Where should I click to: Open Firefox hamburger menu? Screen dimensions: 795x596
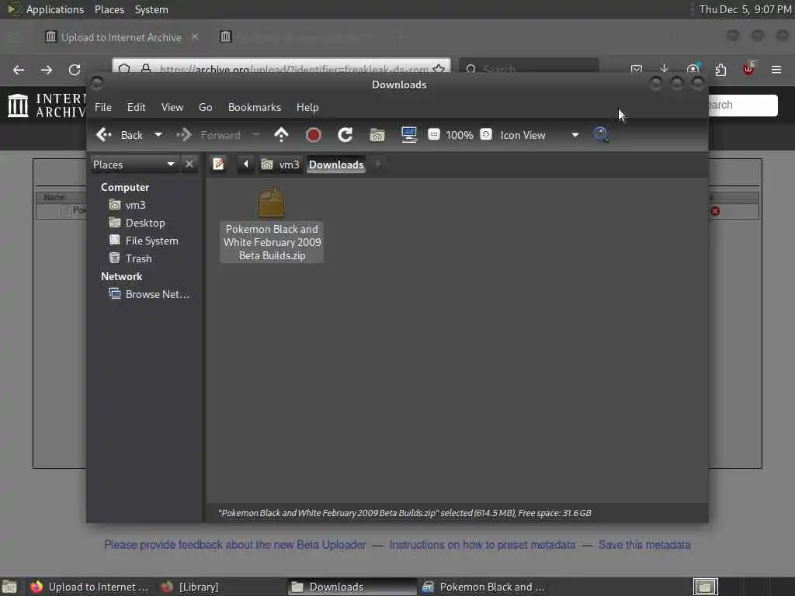(x=776, y=69)
